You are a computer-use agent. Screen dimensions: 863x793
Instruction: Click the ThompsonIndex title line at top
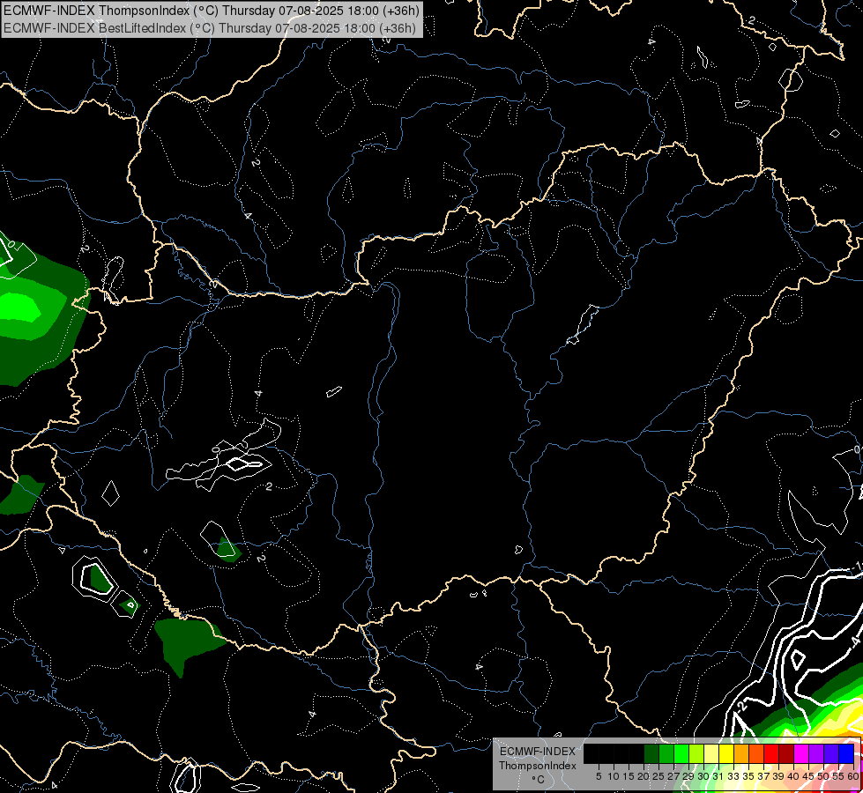[x=212, y=11]
